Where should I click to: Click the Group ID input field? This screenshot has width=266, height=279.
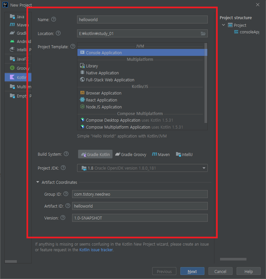(140, 194)
